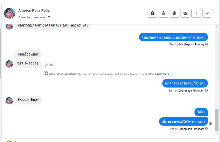Show help for Sent by Nanthaporn Pbunny
Image resolution: width=220 pixels, height=142 pixels.
click(207, 44)
